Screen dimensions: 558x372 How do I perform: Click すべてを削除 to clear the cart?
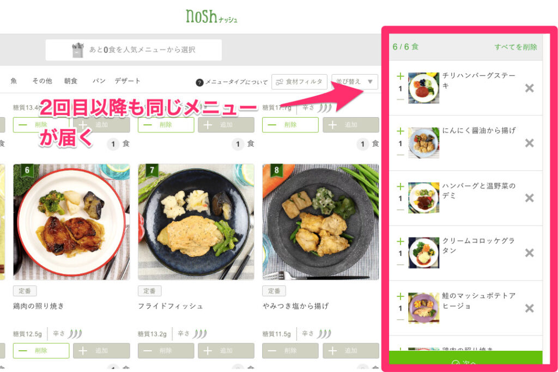515,47
